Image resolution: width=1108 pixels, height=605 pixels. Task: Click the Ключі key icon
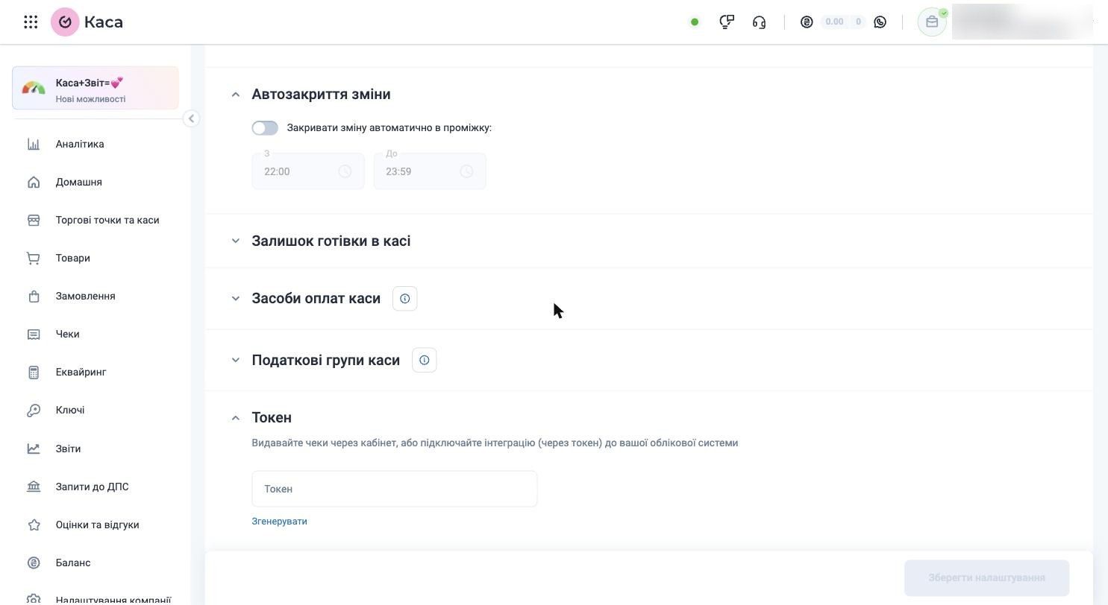click(x=34, y=410)
